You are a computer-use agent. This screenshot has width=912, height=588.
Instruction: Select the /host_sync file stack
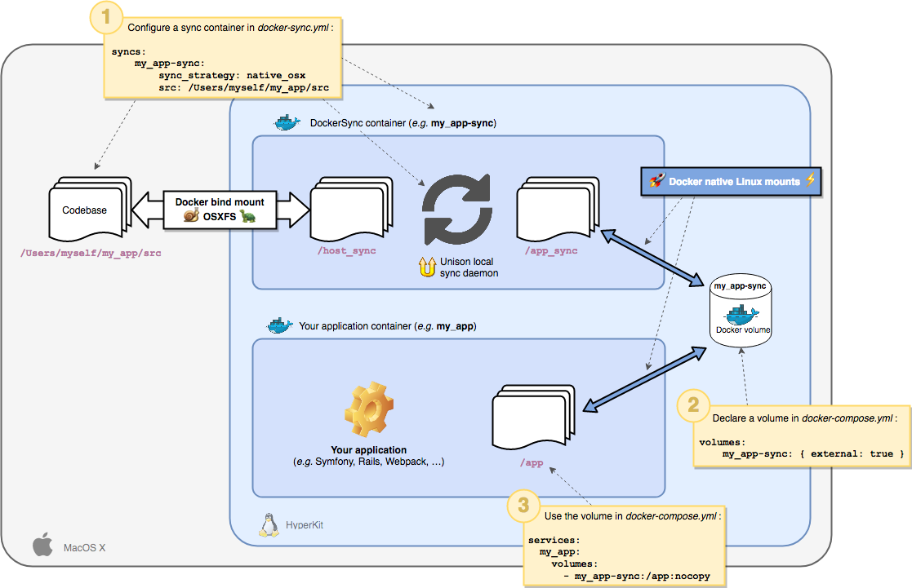click(x=352, y=209)
